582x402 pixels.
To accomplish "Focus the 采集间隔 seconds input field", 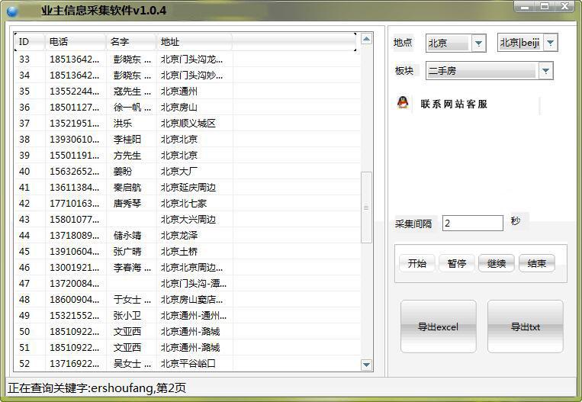I will point(472,223).
